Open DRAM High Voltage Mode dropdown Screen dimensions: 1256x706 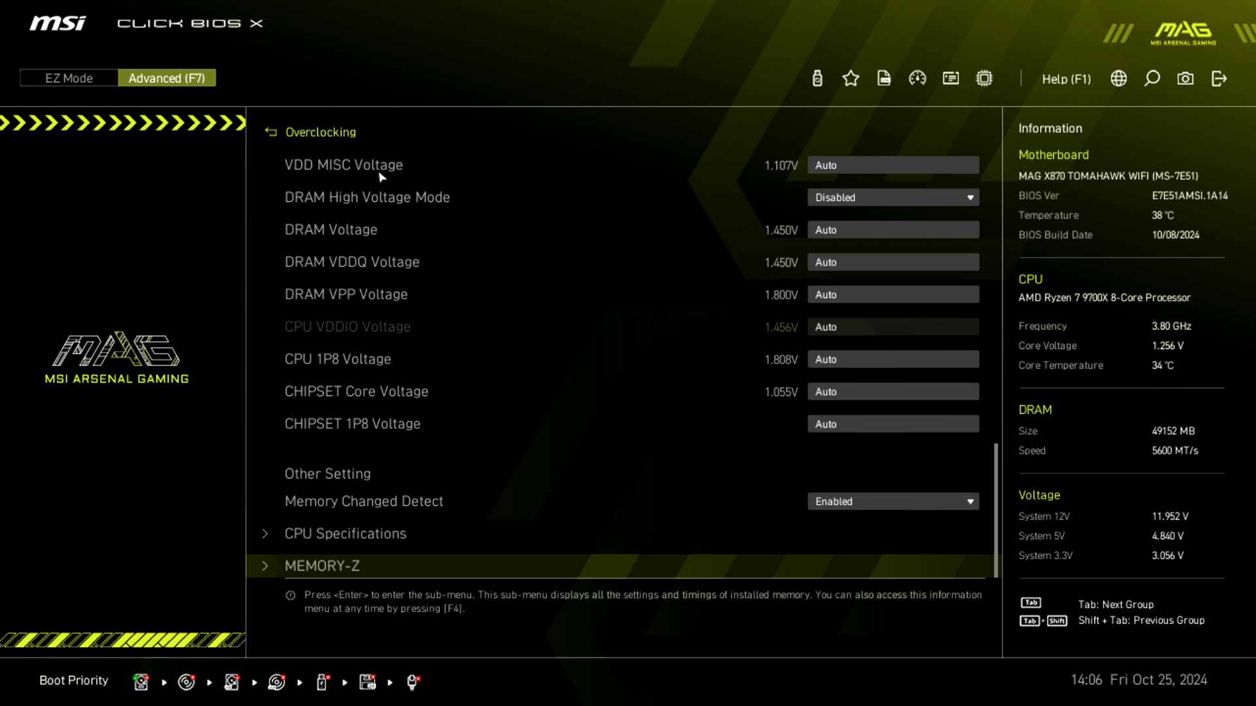[893, 197]
